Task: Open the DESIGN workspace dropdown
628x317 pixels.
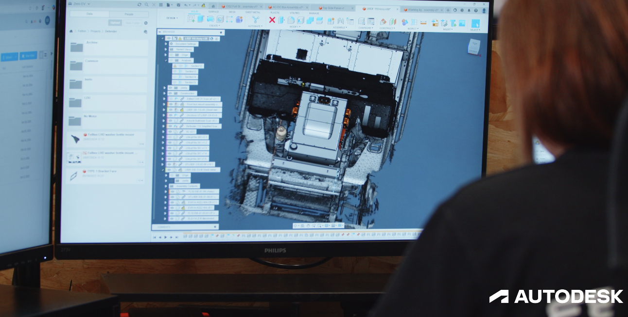Action: point(172,18)
